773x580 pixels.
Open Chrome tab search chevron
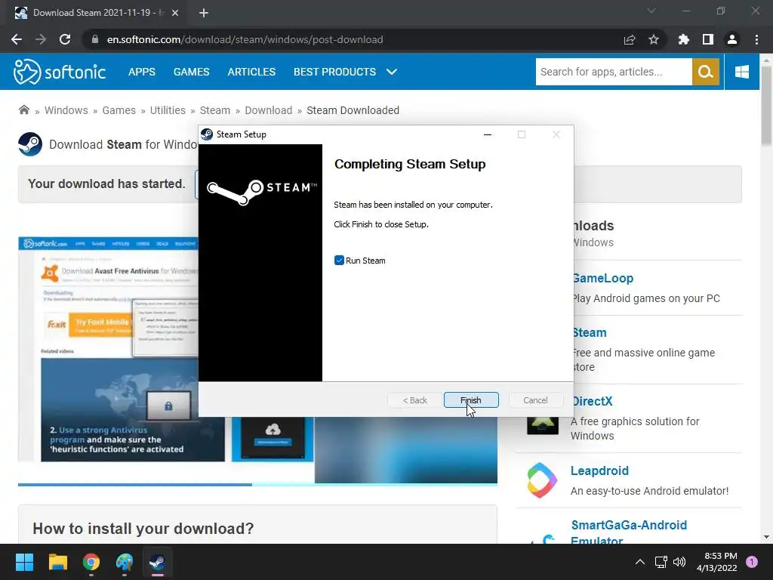[x=651, y=11]
